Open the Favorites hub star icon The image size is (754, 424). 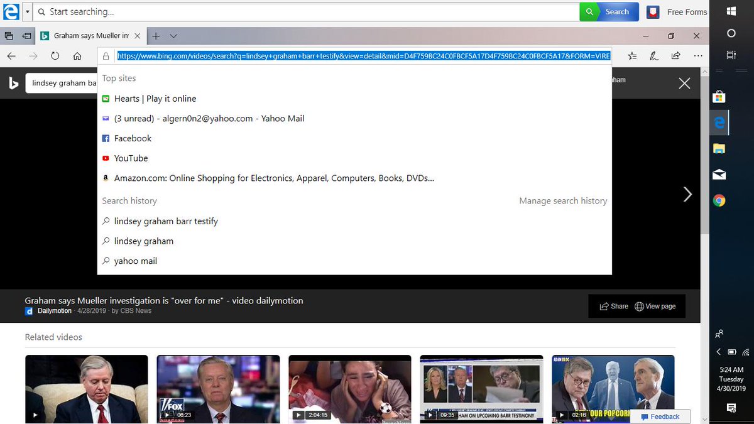632,56
